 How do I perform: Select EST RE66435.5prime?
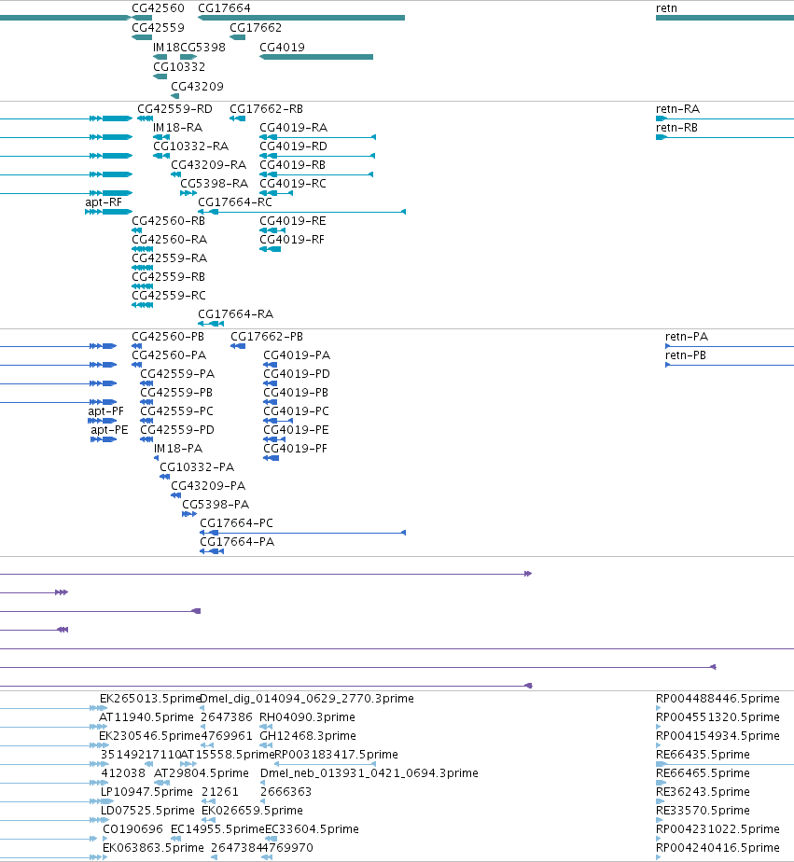[x=703, y=755]
